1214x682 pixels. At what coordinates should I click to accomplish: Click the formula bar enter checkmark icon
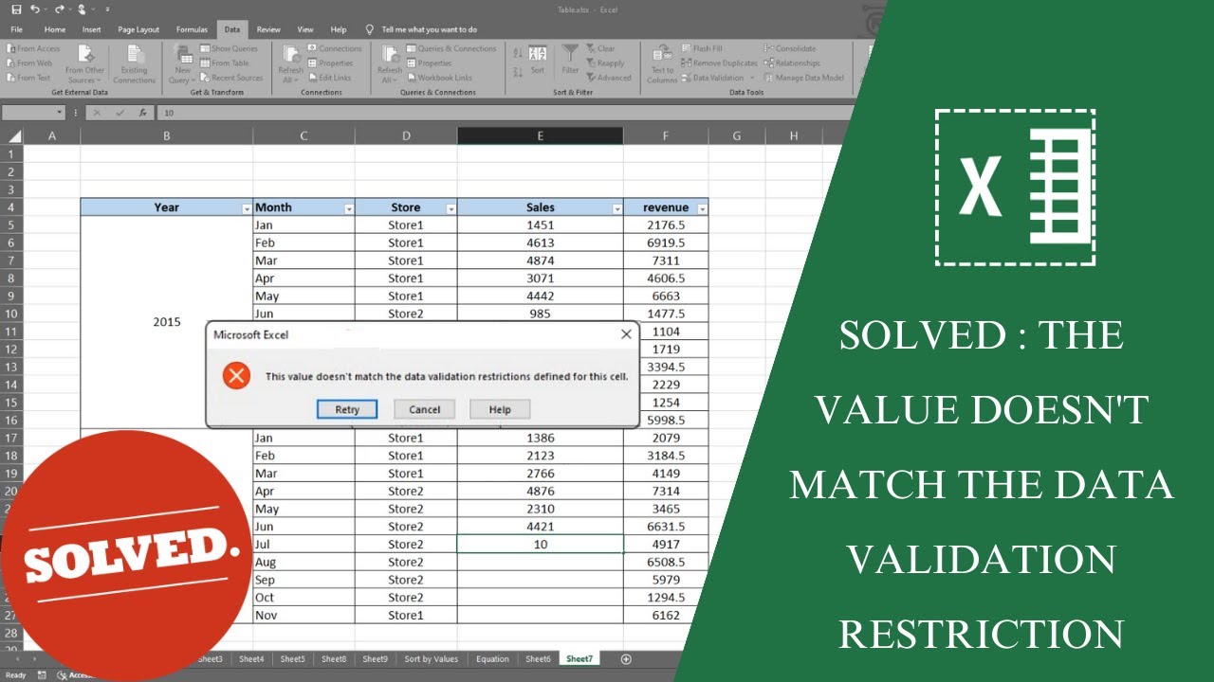coord(120,113)
